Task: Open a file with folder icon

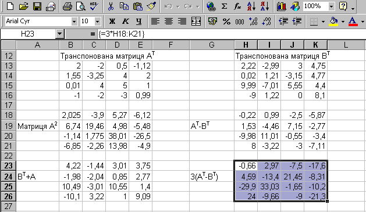Action: coord(24,6)
